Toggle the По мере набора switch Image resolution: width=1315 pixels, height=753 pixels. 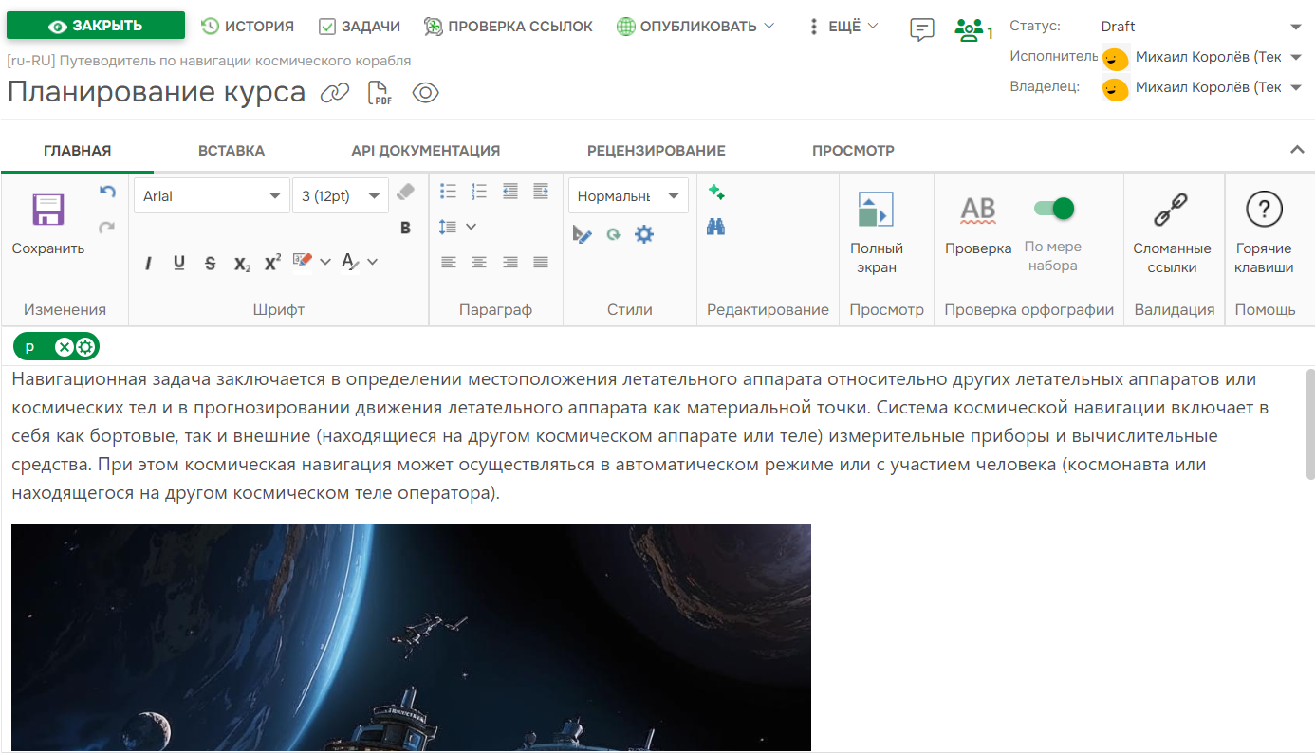click(x=1053, y=208)
